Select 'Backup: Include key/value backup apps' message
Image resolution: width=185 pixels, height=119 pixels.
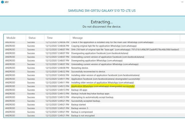tap(90, 94)
